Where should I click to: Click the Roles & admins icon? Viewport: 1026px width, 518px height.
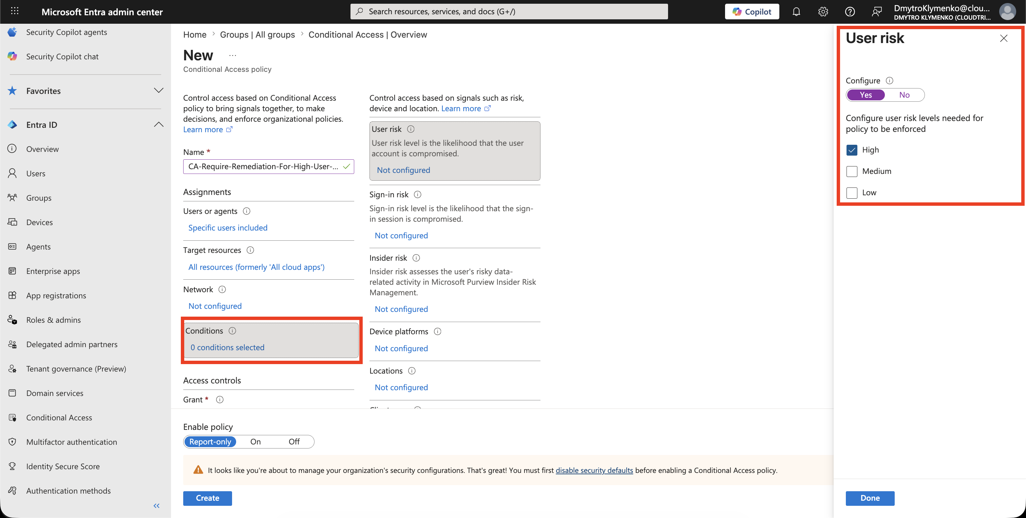[x=12, y=320]
